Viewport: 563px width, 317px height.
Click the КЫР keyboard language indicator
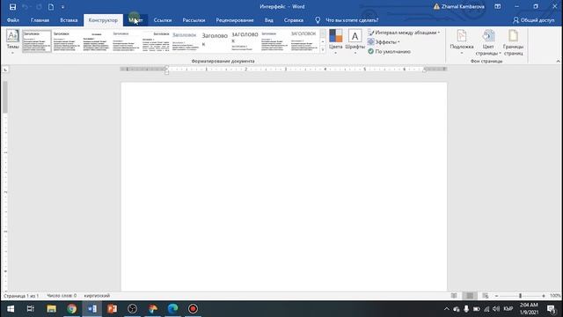click(x=508, y=309)
